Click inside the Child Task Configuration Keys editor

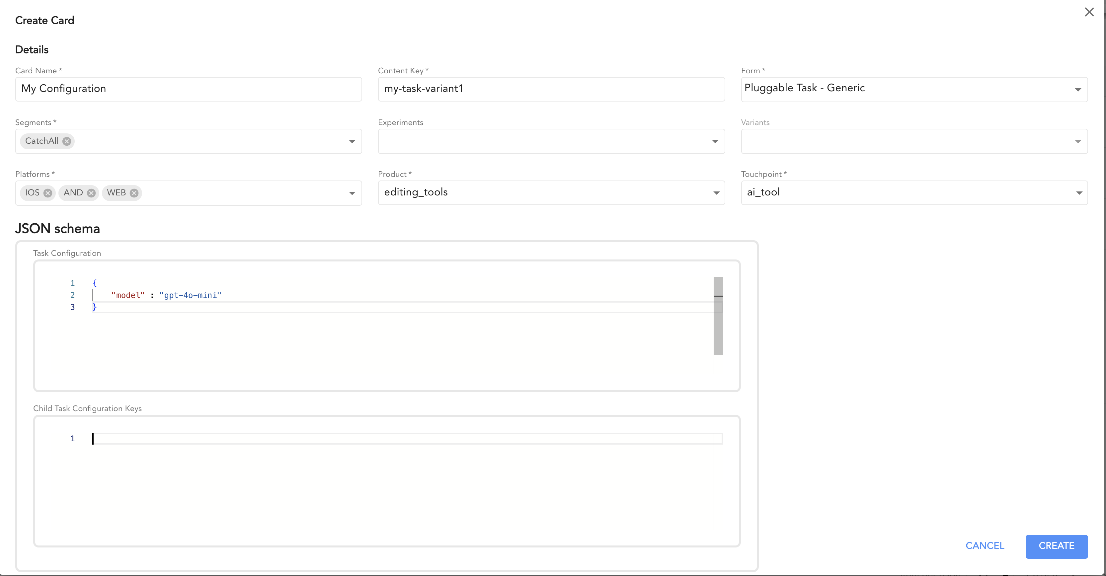pyautogui.click(x=344, y=439)
